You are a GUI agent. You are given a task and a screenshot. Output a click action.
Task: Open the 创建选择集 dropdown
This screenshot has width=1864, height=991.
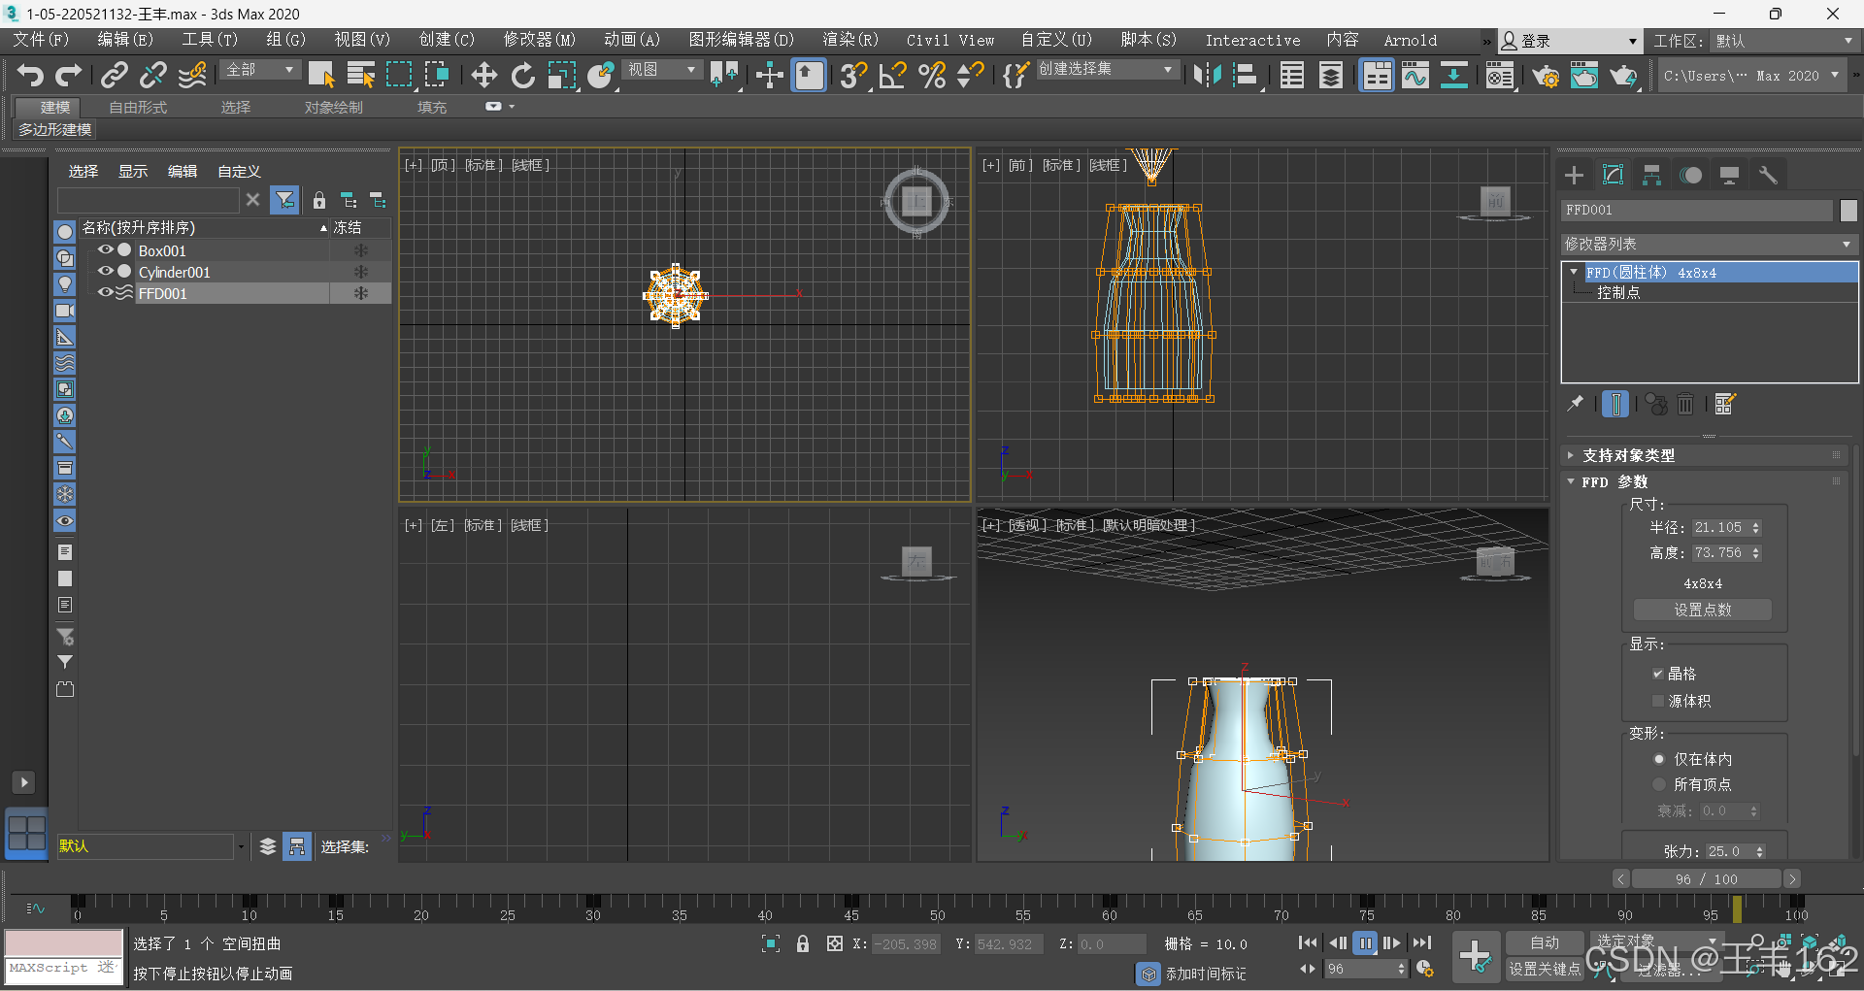tap(1107, 70)
